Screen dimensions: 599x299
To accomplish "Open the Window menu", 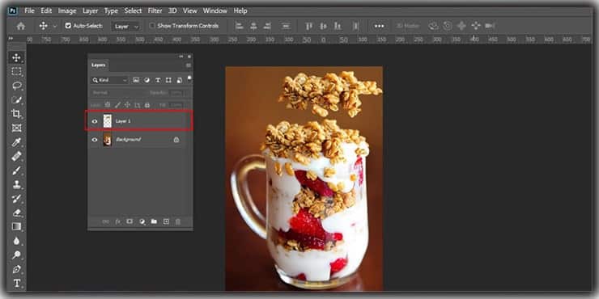I will coord(215,11).
